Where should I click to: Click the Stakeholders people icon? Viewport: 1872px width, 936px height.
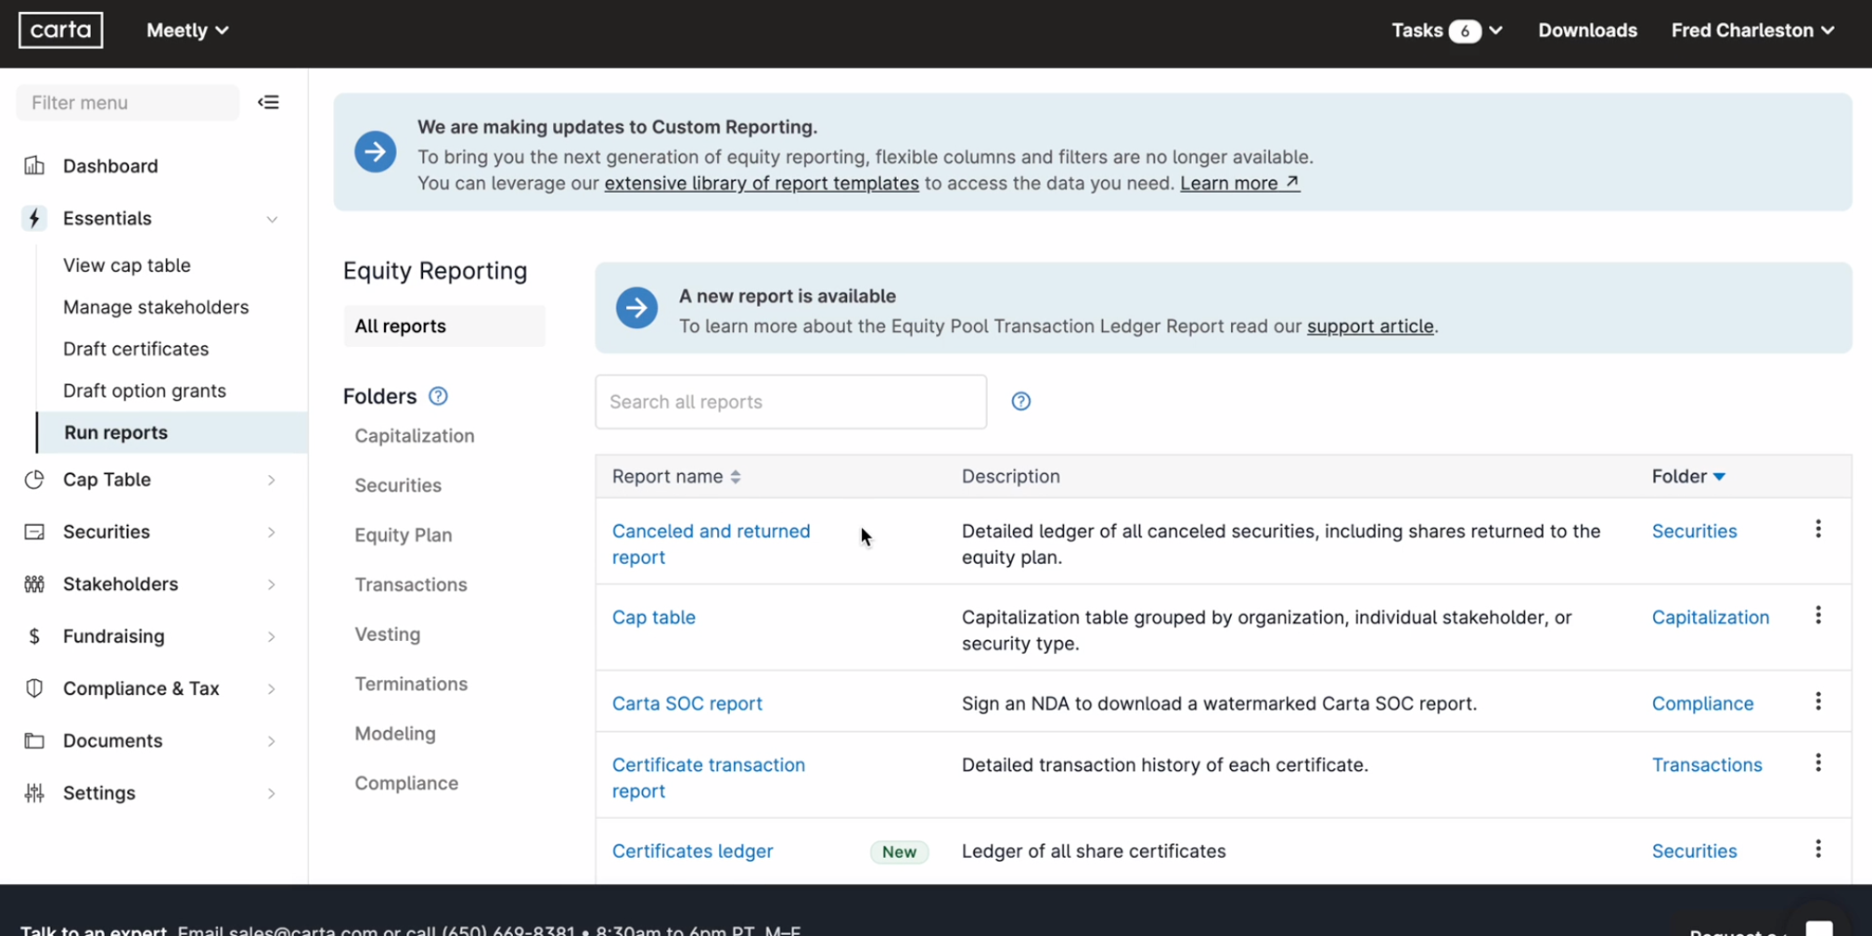pos(34,584)
